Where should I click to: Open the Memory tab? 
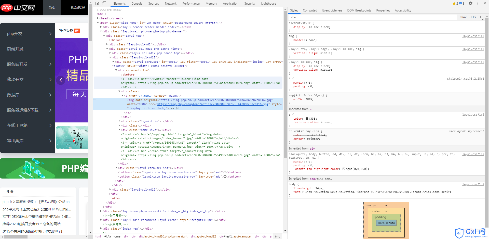211,3
